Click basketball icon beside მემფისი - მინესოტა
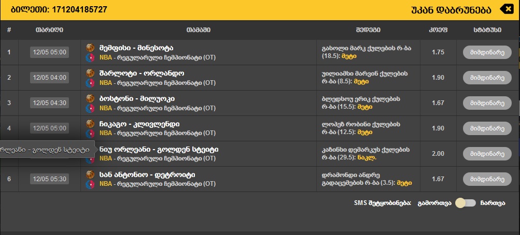Image resolution: width=520 pixels, height=235 pixels. 90,48
